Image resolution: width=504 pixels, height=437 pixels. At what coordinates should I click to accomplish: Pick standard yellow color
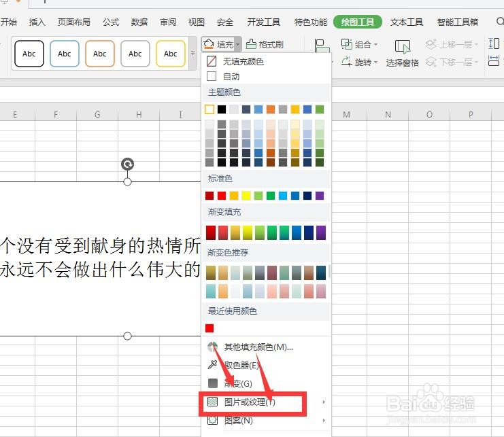246,196
